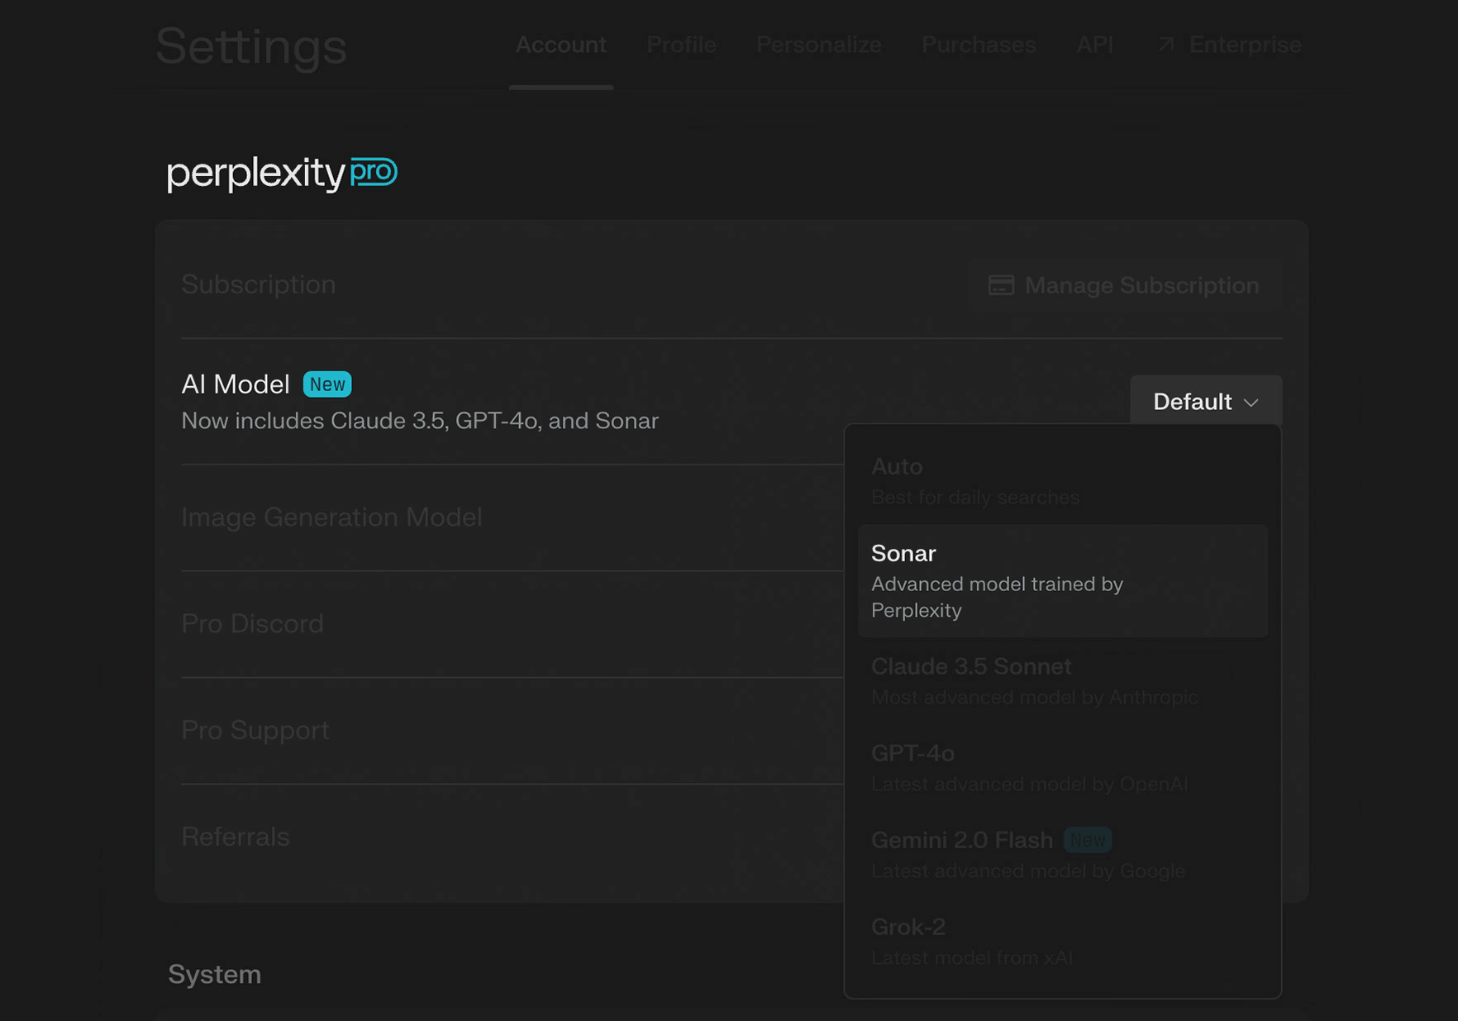The height and width of the screenshot is (1021, 1458).
Task: Choose Gemini 2.0 Flash model
Action: (1063, 855)
